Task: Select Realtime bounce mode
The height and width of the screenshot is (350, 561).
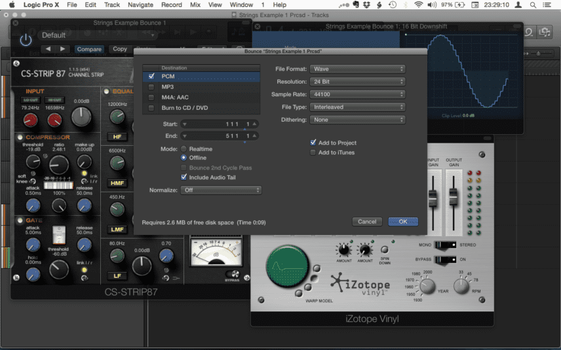Action: click(x=184, y=149)
